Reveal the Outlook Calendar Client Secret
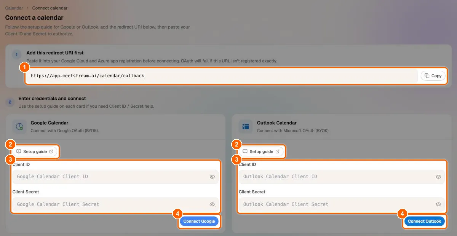The height and width of the screenshot is (236, 457). click(438, 204)
